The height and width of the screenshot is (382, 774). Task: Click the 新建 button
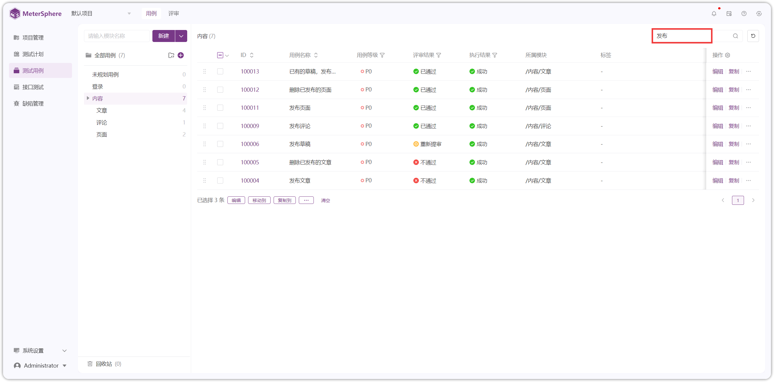pyautogui.click(x=163, y=36)
